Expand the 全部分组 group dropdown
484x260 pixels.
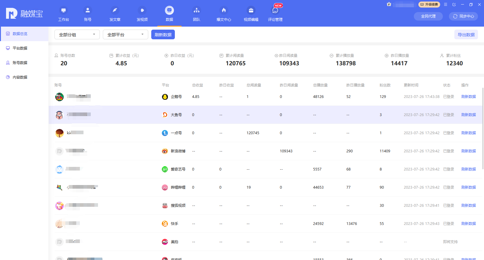(x=77, y=34)
